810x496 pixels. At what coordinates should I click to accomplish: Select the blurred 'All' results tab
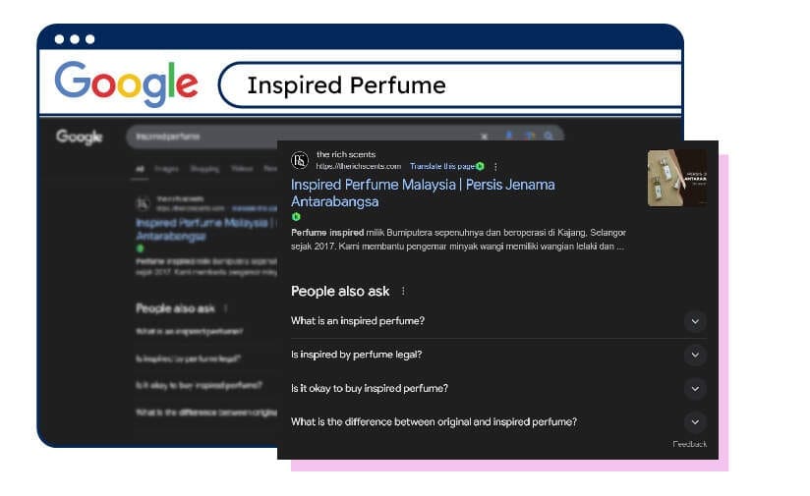click(140, 169)
